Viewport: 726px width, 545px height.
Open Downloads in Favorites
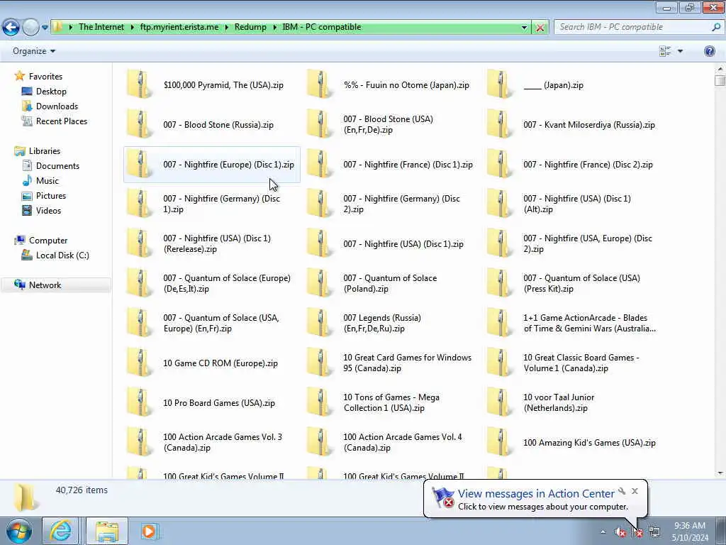click(x=57, y=106)
